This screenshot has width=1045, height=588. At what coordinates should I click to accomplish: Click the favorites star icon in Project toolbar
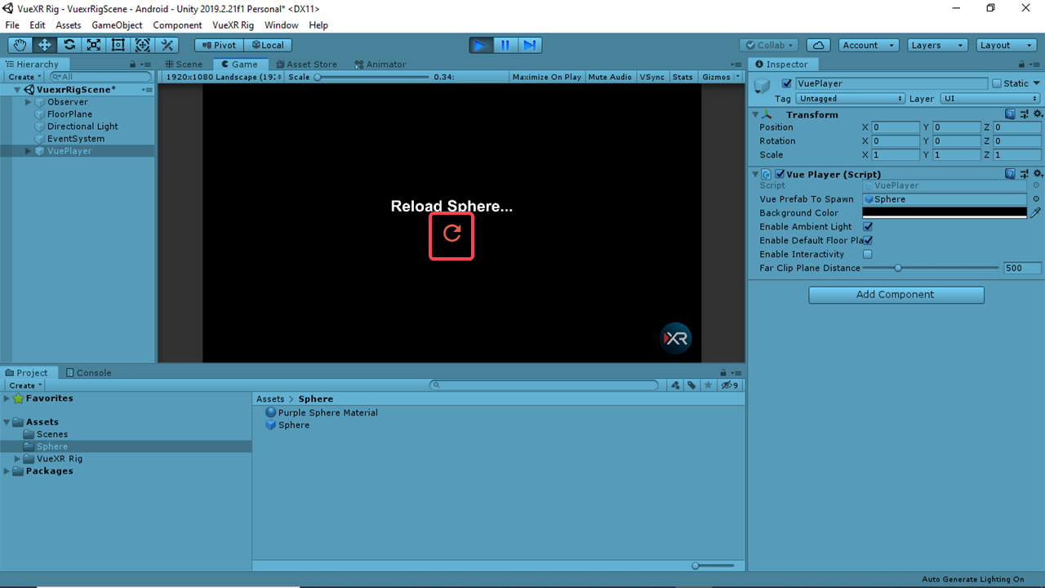pyautogui.click(x=708, y=385)
